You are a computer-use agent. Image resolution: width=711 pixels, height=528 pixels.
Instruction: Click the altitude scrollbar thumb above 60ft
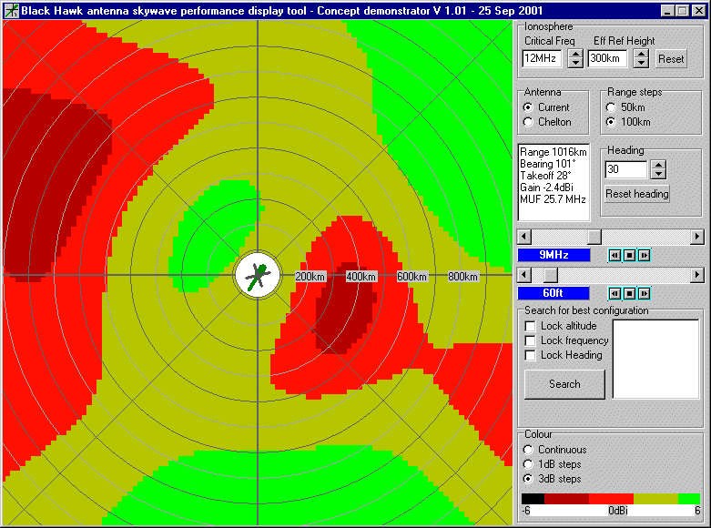pos(551,274)
